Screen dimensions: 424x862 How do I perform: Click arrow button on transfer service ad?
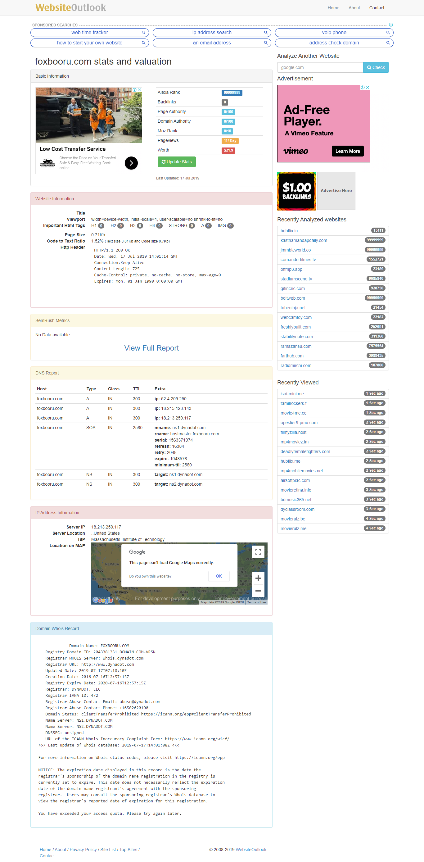click(x=131, y=163)
